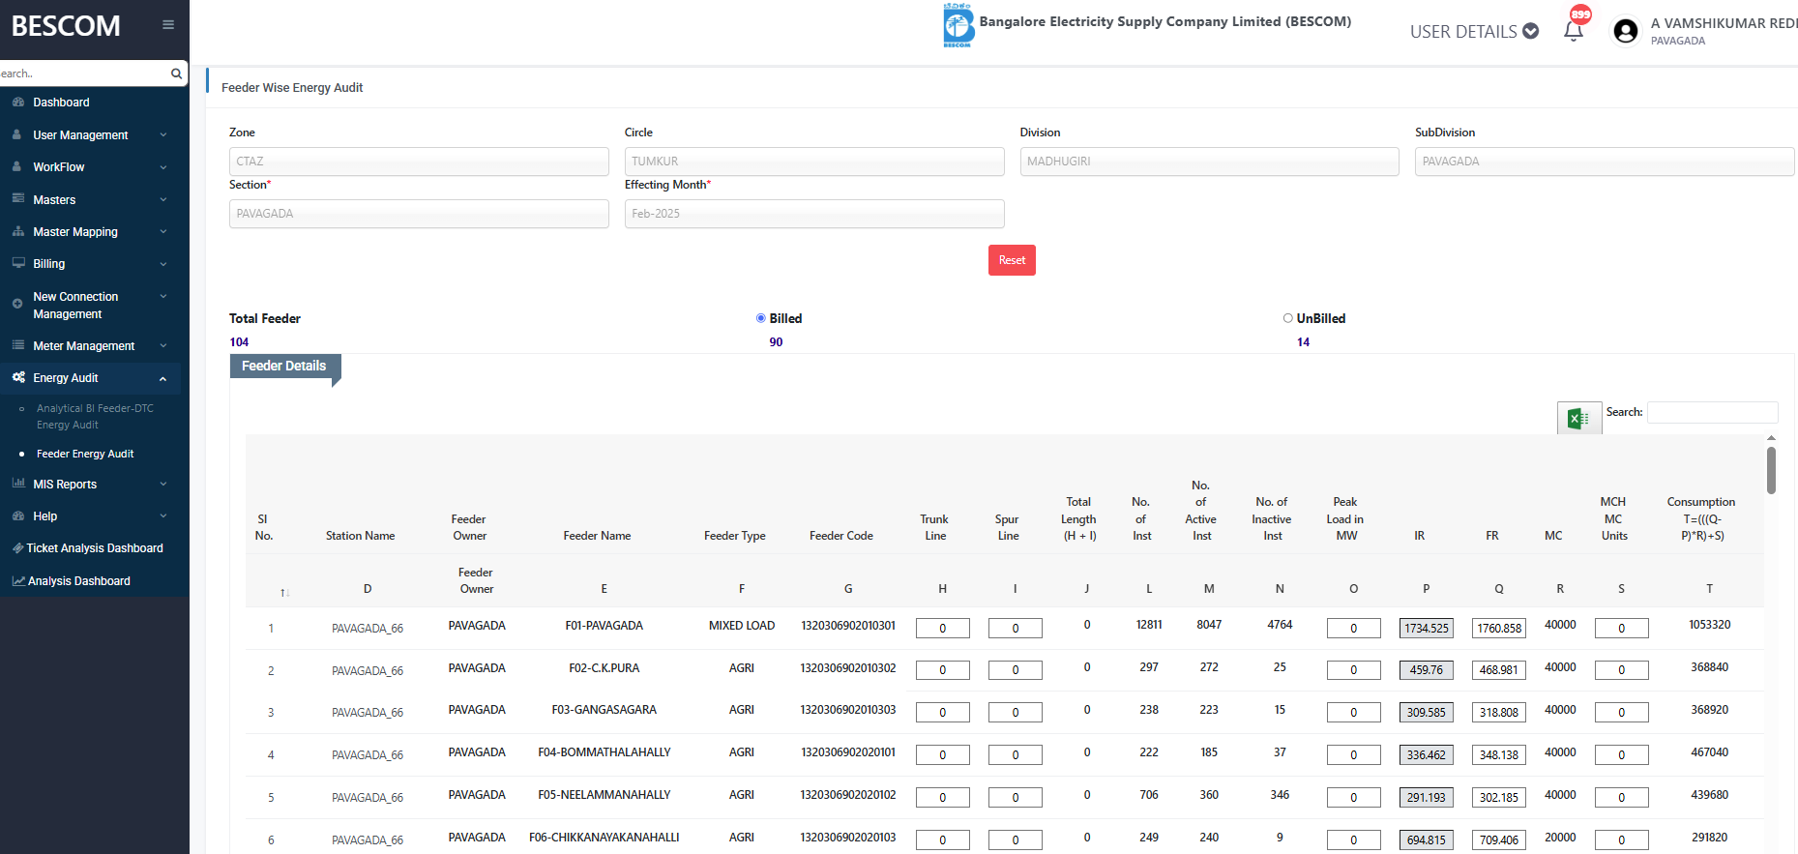Click feeder code 1320306902020102 cell
The width and height of the screenshot is (1798, 854).
pyautogui.click(x=848, y=795)
